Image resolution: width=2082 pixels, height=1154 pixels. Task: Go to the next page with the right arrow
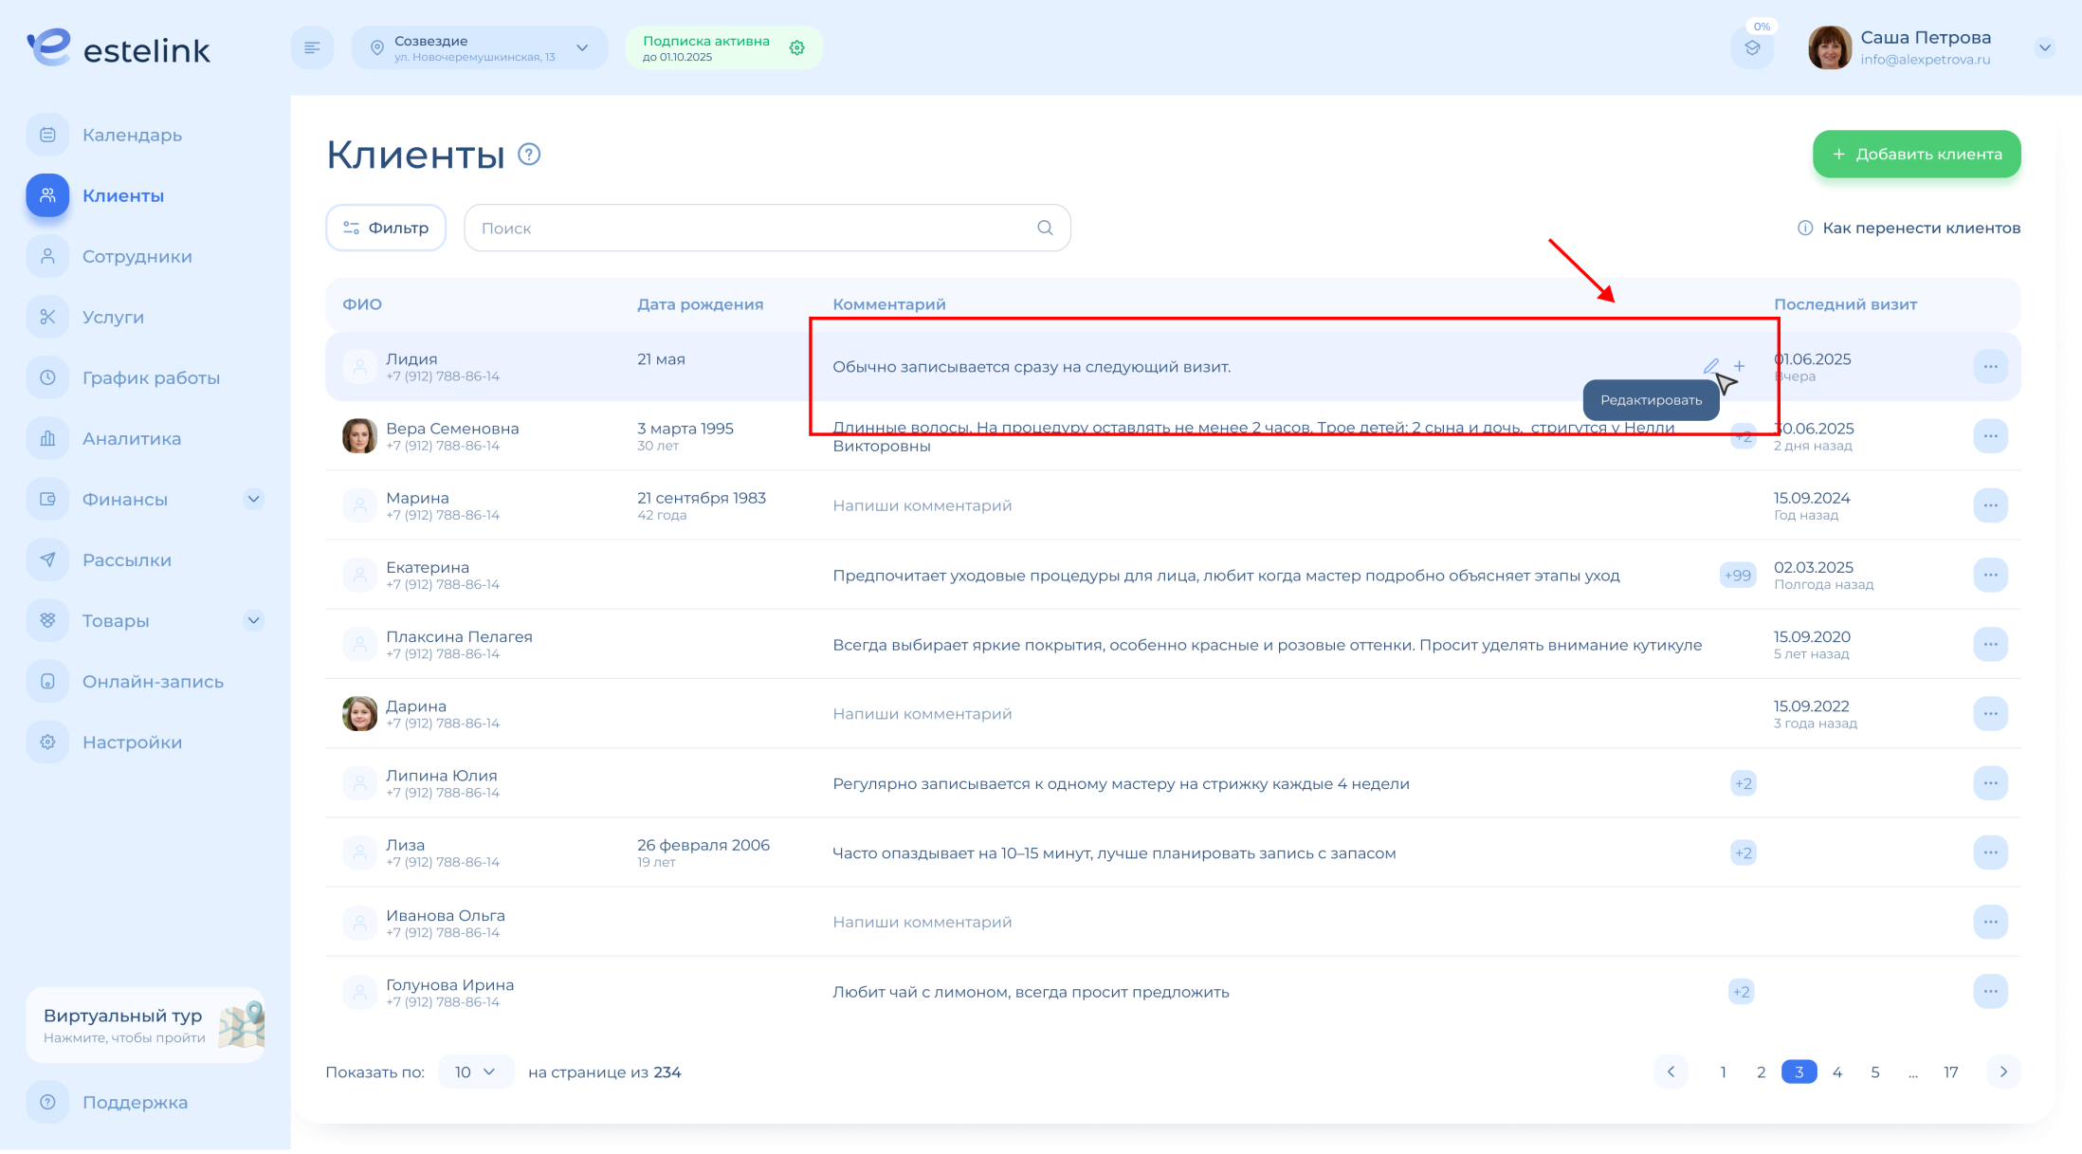(2002, 1072)
